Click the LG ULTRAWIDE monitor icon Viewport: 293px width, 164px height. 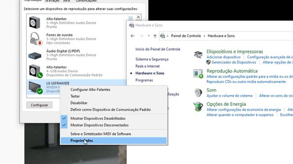click(36, 87)
